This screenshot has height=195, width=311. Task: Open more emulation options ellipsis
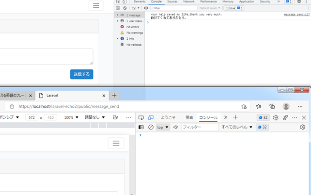point(129,117)
